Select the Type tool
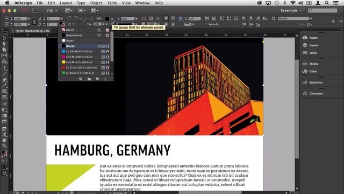344x194 pixels. (4, 68)
